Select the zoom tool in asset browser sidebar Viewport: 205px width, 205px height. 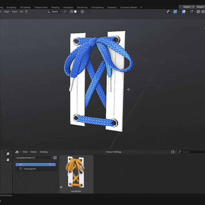click(8, 154)
